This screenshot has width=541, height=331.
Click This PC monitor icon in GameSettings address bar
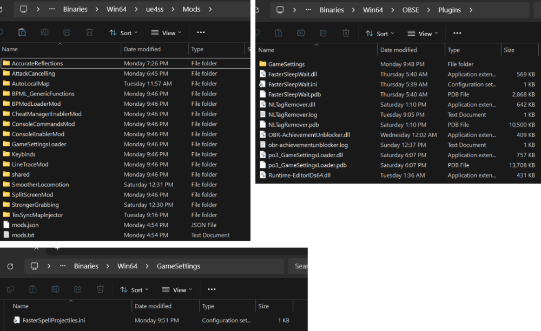(35, 266)
